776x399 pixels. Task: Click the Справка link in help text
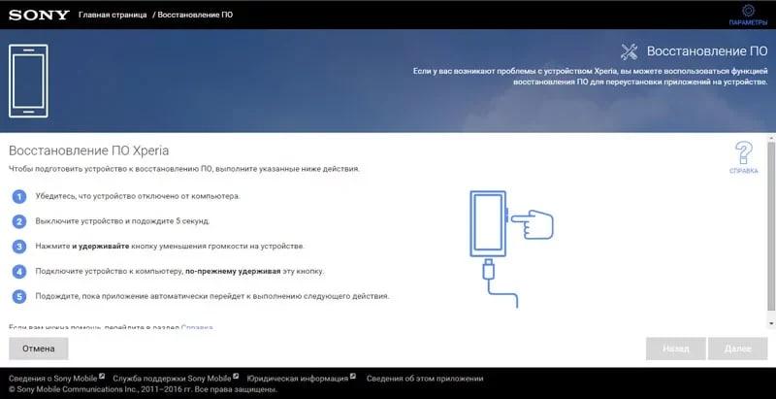click(197, 327)
